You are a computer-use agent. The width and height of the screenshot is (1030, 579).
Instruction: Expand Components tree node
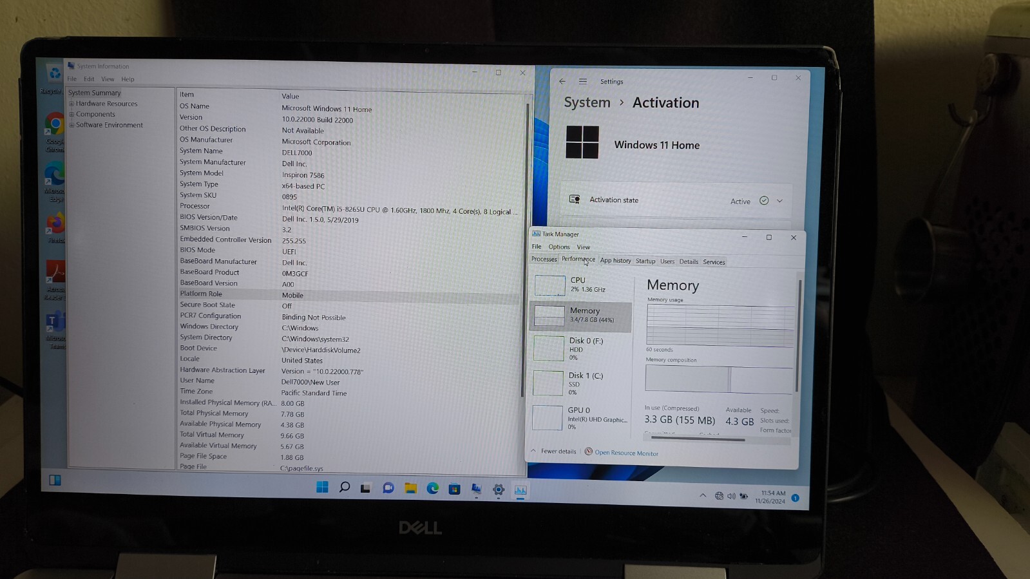pyautogui.click(x=72, y=114)
